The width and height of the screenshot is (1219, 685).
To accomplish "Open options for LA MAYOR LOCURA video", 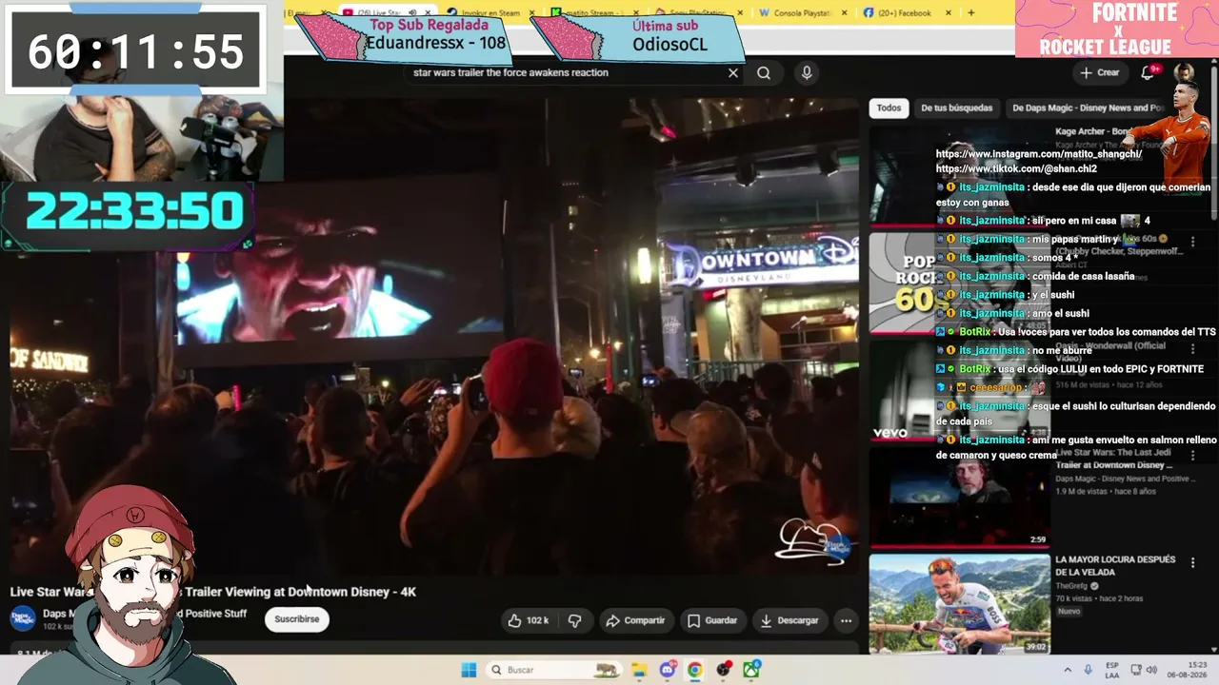I will tap(1192, 562).
